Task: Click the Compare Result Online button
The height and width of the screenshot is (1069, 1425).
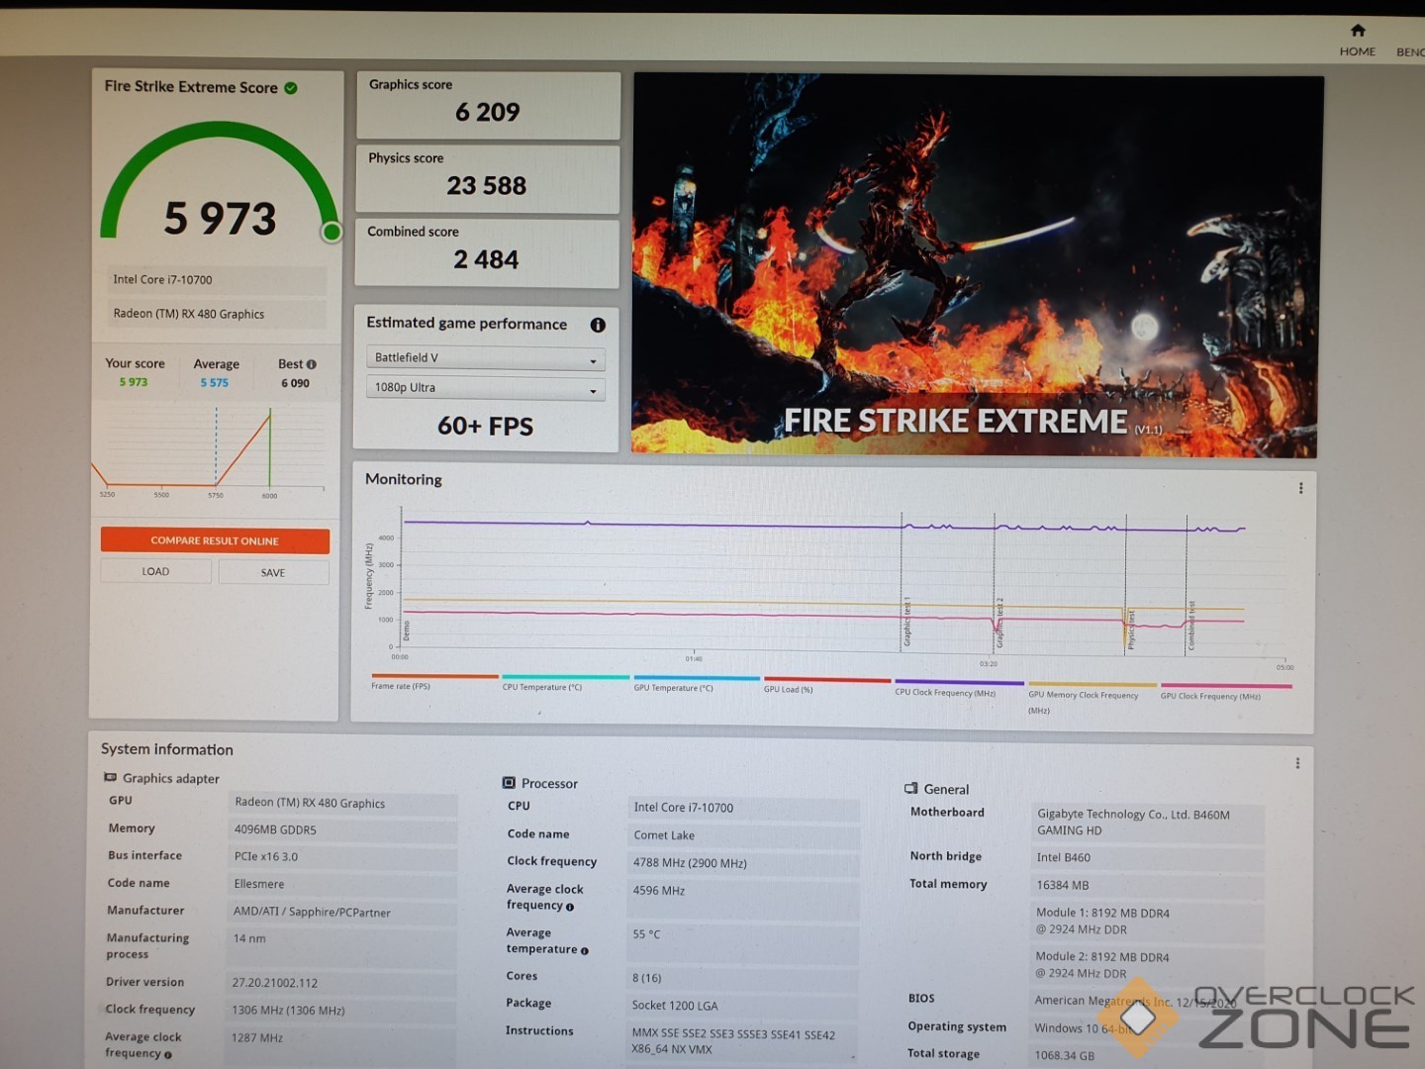Action: click(215, 540)
